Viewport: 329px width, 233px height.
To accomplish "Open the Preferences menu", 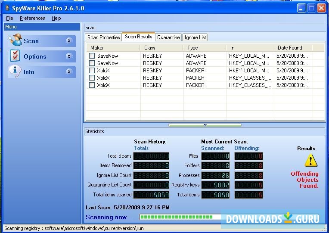I will [x=32, y=18].
